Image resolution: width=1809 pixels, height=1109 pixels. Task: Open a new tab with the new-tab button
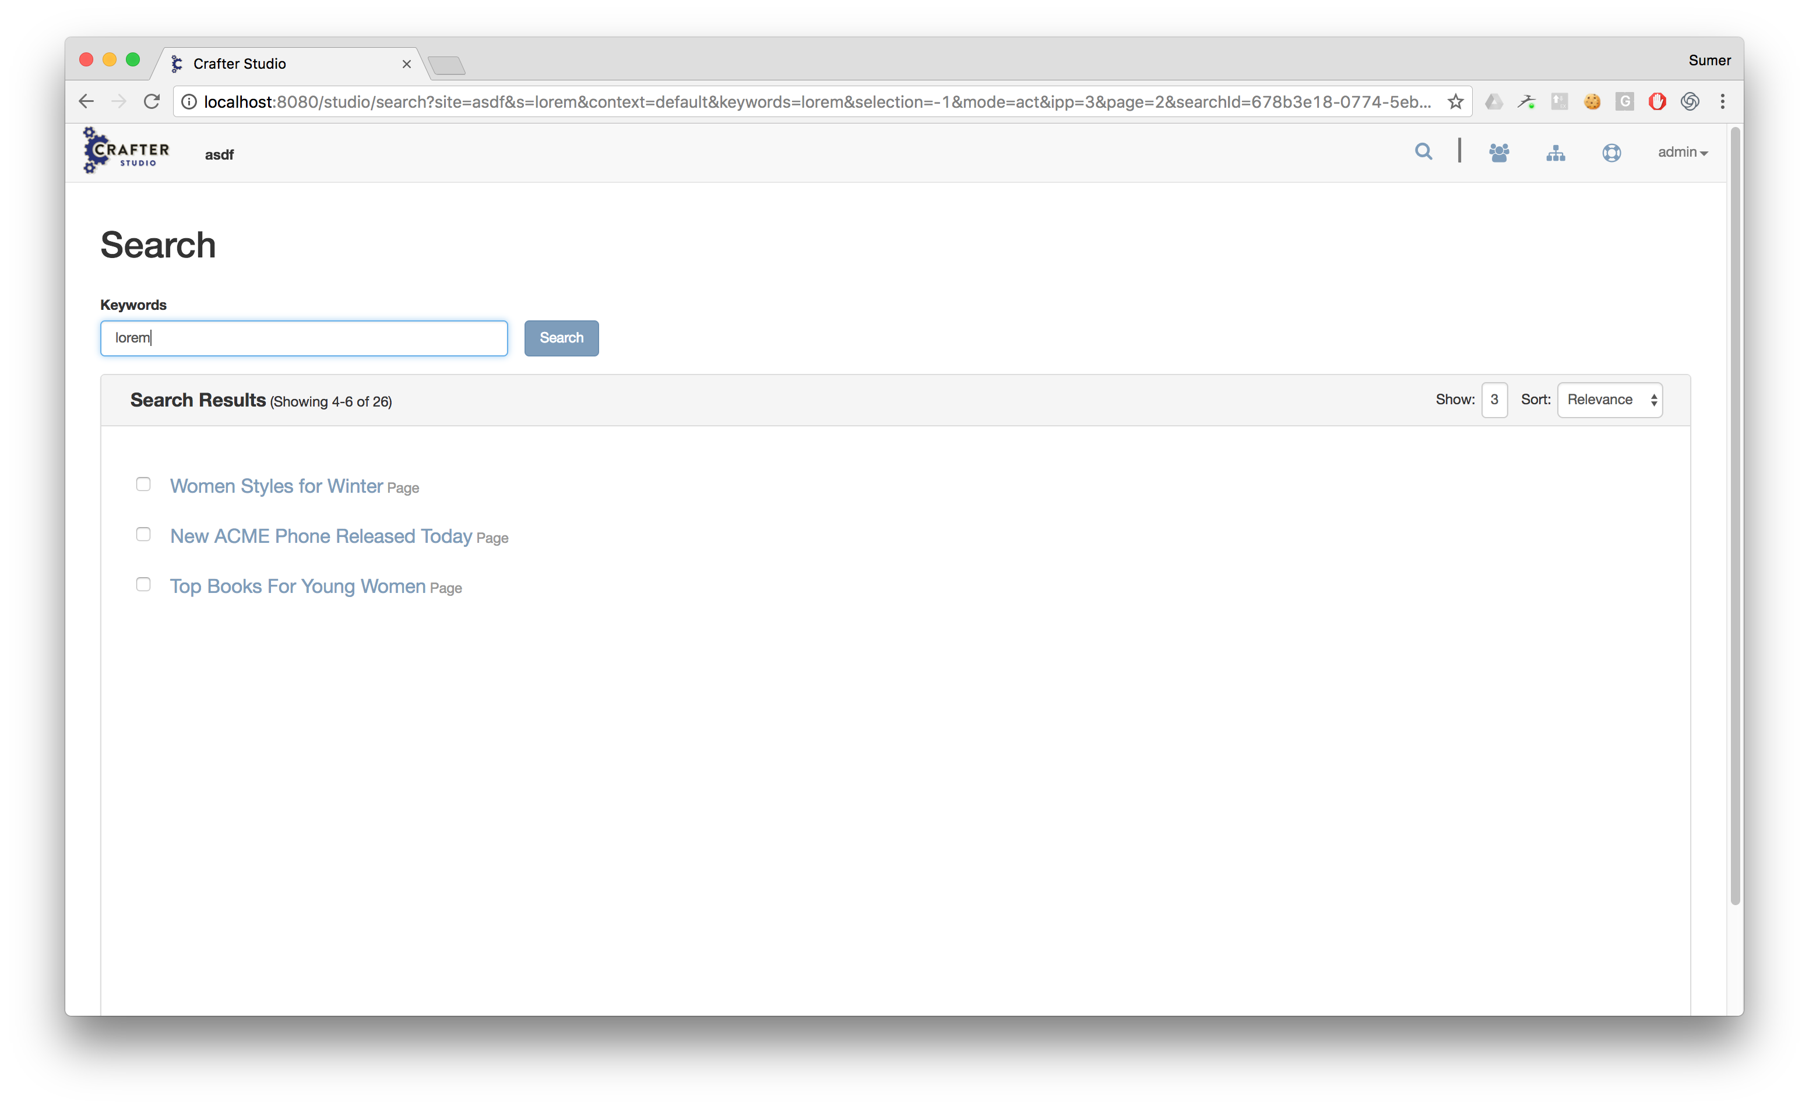(446, 66)
